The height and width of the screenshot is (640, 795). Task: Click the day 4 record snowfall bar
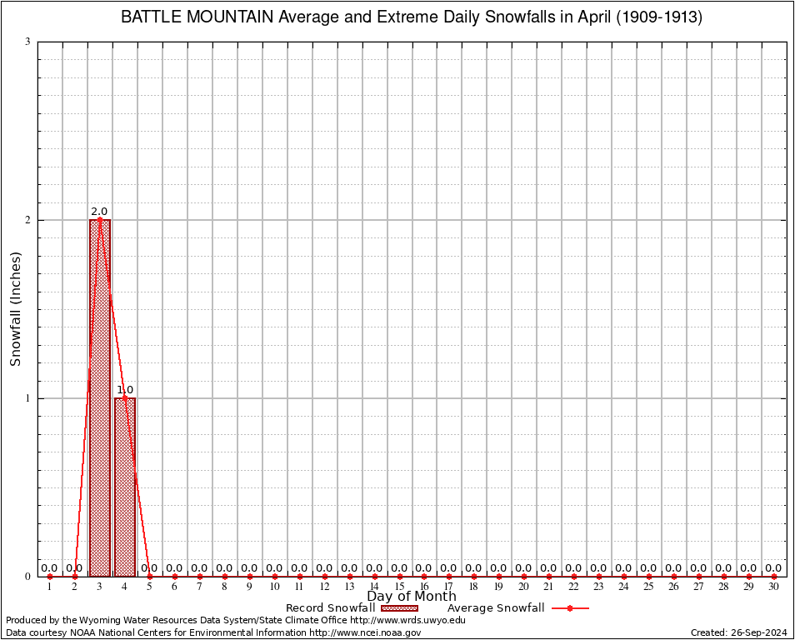(x=125, y=487)
